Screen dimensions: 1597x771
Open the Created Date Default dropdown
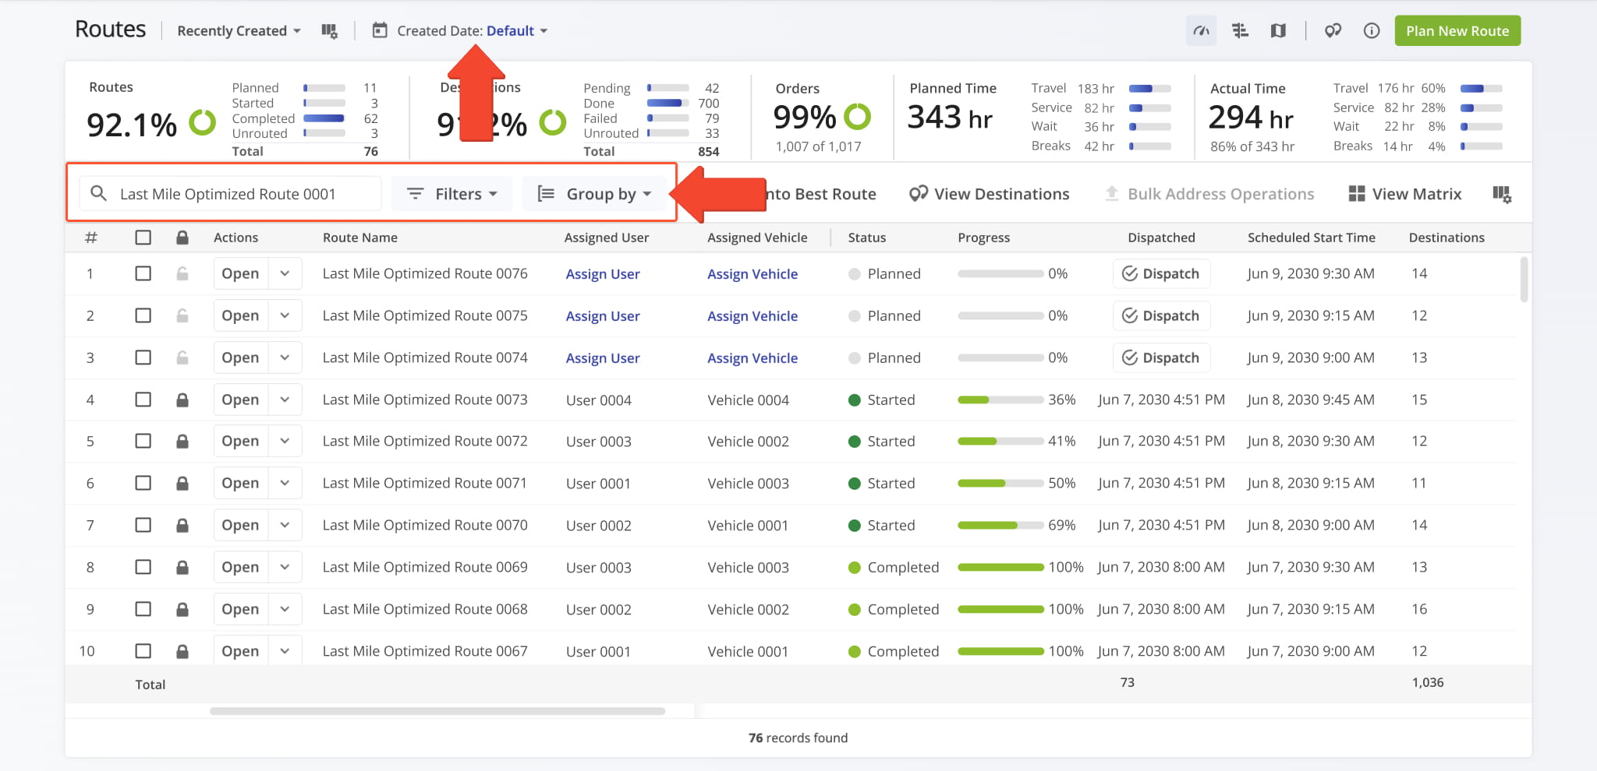pos(517,31)
